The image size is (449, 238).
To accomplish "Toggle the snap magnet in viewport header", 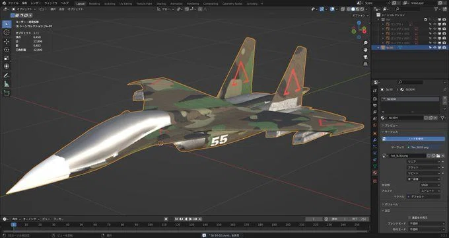I will click(187, 9).
